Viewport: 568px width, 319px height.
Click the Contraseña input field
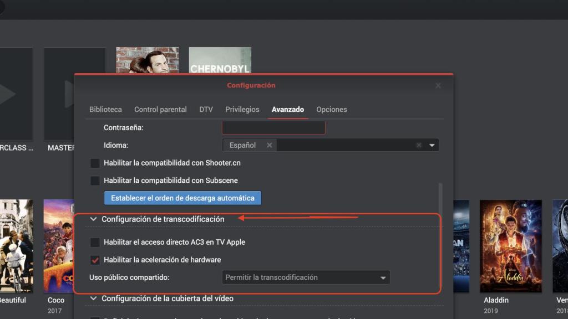coord(273,127)
